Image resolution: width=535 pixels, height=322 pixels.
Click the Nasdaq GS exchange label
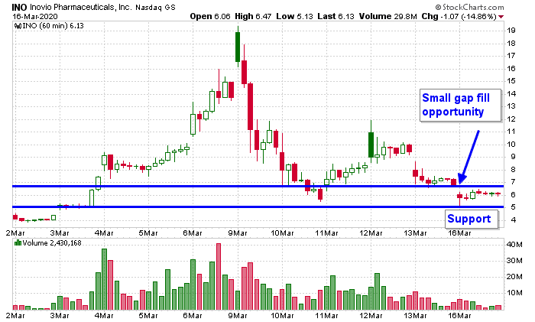(x=155, y=8)
